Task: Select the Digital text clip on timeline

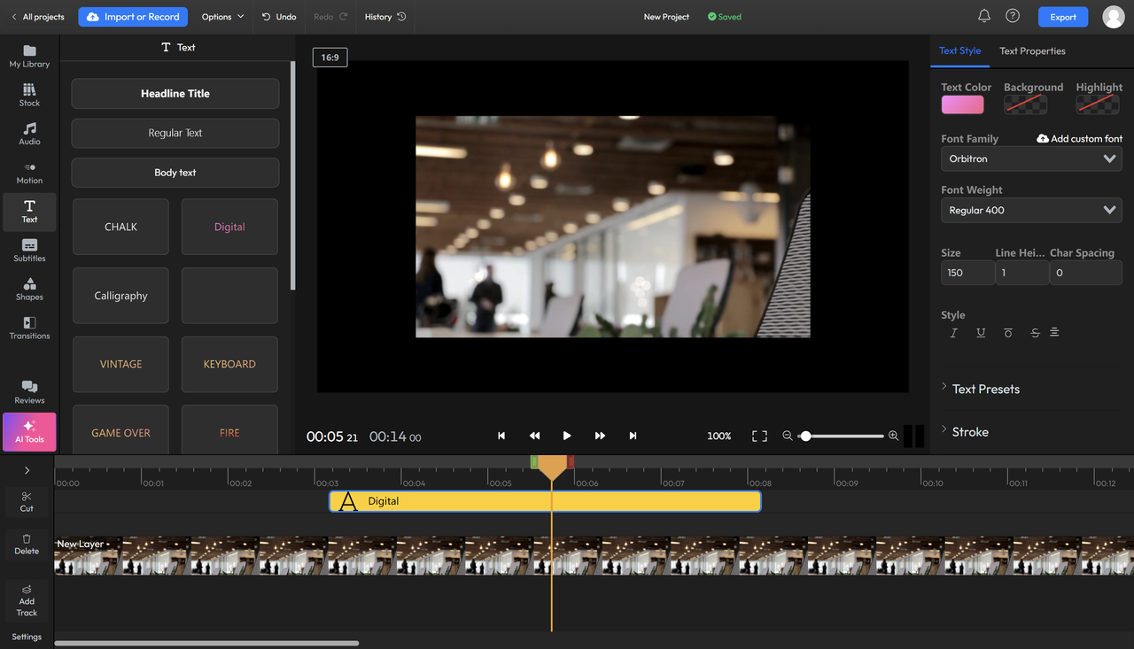Action: pyautogui.click(x=545, y=501)
